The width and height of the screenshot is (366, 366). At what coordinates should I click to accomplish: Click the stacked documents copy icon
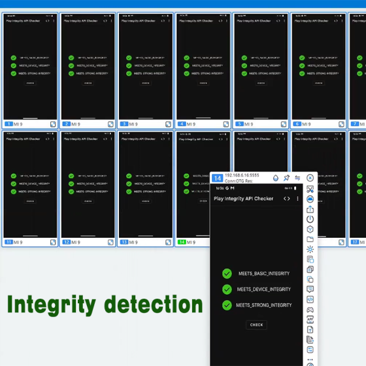point(310,269)
